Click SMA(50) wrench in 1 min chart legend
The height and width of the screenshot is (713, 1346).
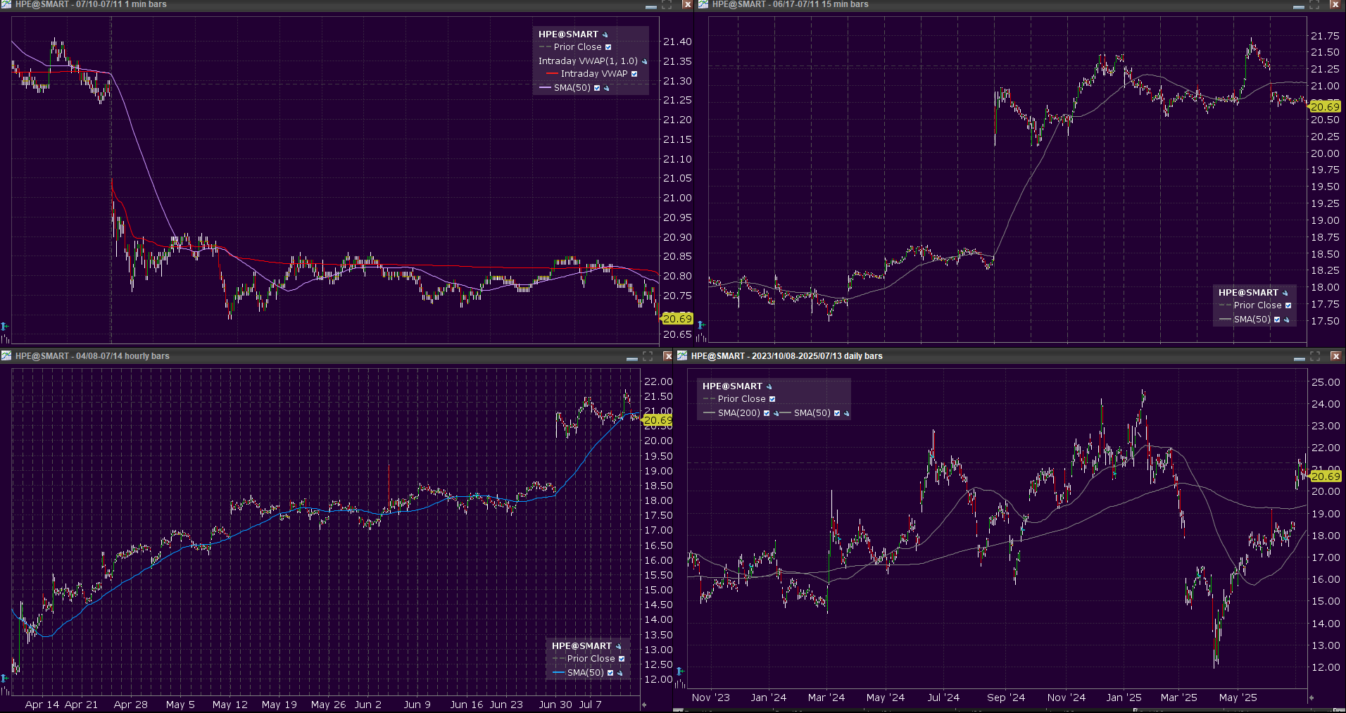(607, 88)
